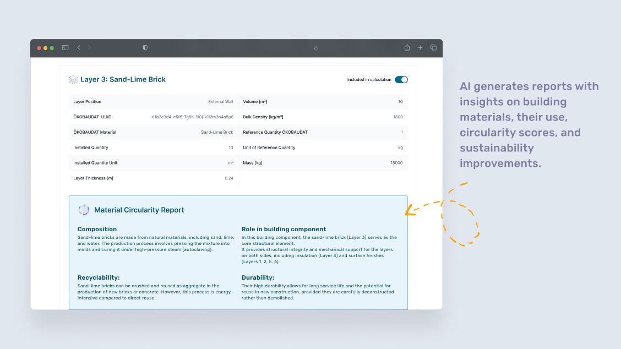Screen dimensions: 621x349
Task: Click the Material Circularity Report title
Action: pyautogui.click(x=139, y=210)
